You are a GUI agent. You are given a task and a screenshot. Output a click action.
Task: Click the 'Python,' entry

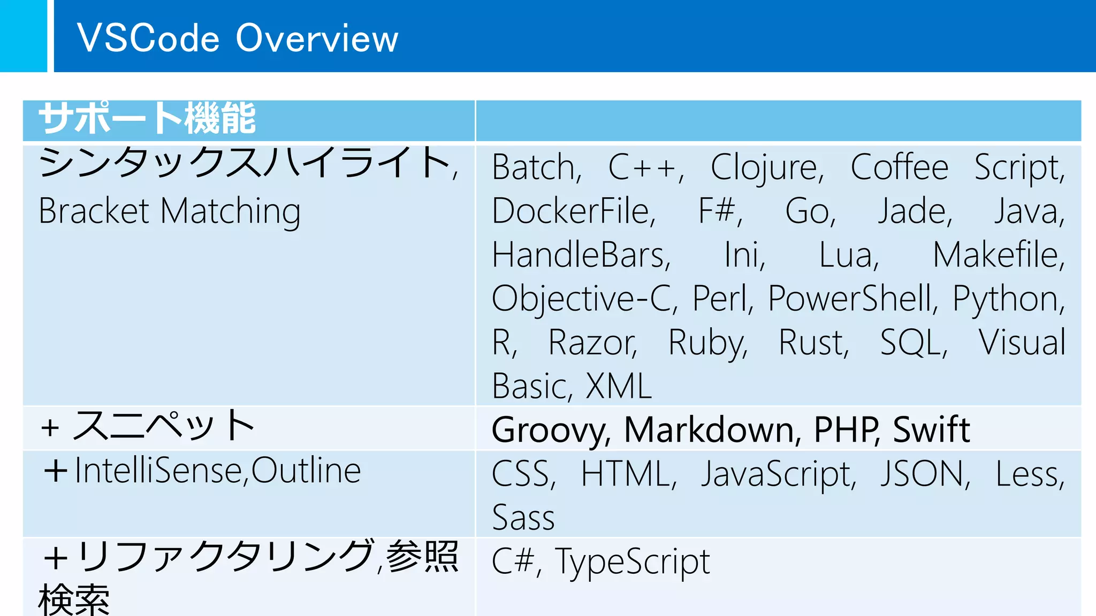(x=1009, y=299)
